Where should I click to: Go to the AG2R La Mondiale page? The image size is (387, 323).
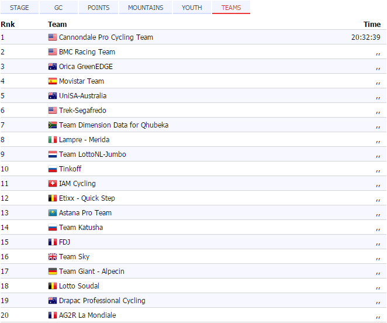(87, 315)
